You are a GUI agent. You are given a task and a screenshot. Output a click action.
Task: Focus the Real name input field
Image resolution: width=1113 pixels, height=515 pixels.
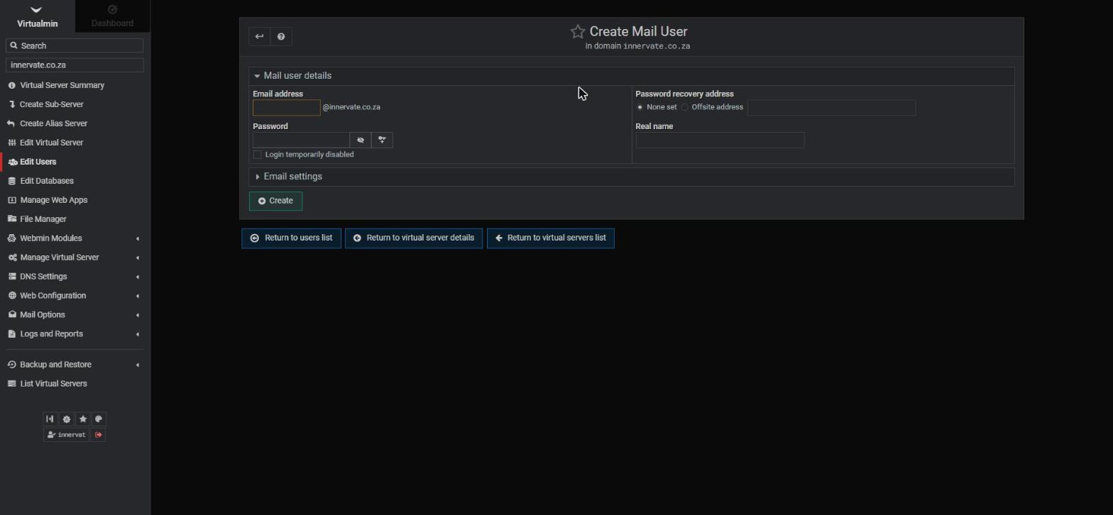pos(720,140)
